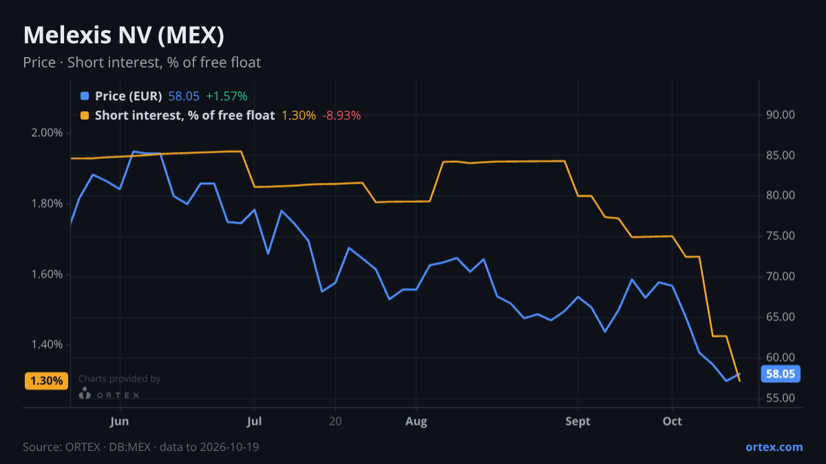Select the Price (EUR) legend label
826x464 pixels.
pyautogui.click(x=128, y=96)
